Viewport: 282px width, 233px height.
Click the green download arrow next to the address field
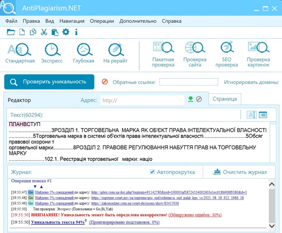point(191,99)
